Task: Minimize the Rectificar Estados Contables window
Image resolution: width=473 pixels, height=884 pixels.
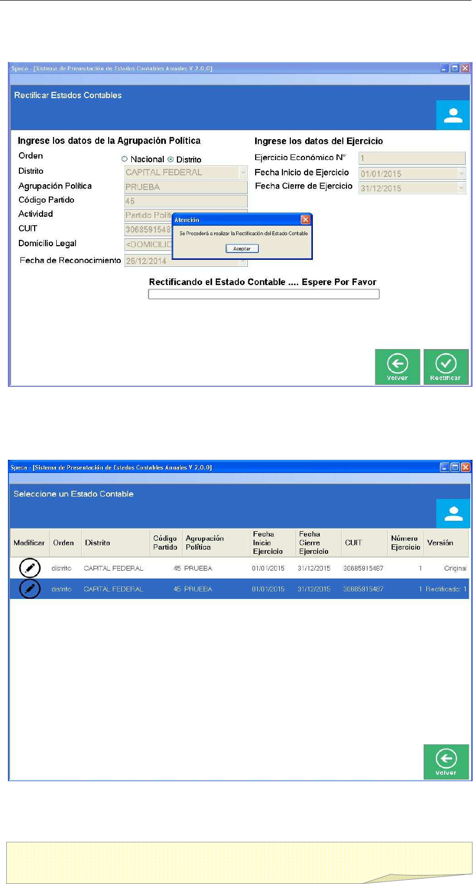Action: point(445,68)
